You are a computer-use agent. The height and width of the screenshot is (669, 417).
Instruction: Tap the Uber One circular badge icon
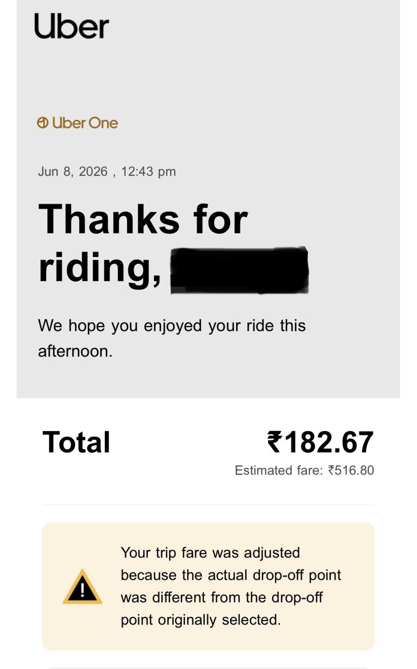click(43, 123)
